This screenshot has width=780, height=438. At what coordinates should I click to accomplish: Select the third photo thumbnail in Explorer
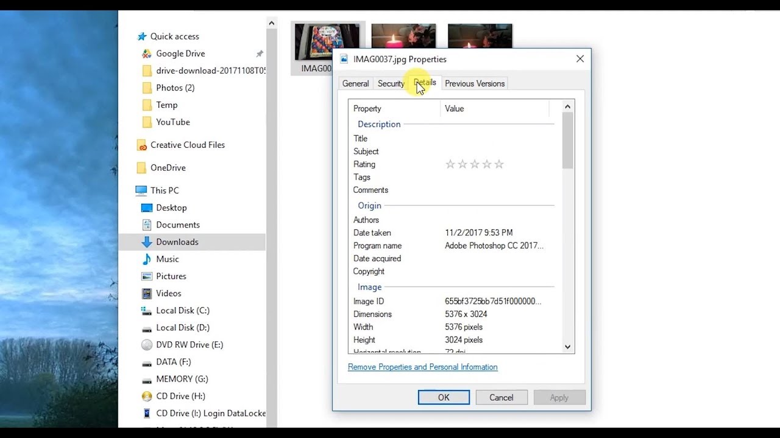click(480, 36)
